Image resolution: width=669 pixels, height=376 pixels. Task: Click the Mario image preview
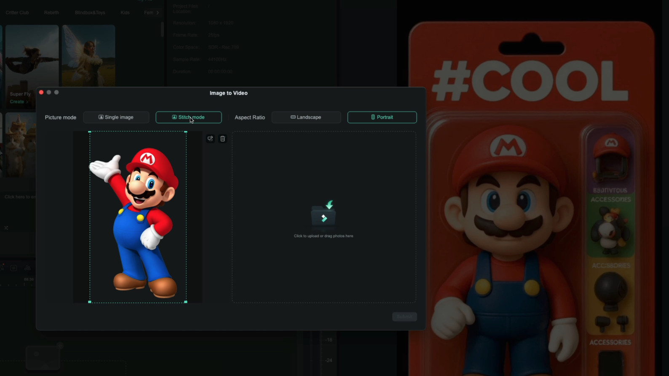pyautogui.click(x=138, y=217)
